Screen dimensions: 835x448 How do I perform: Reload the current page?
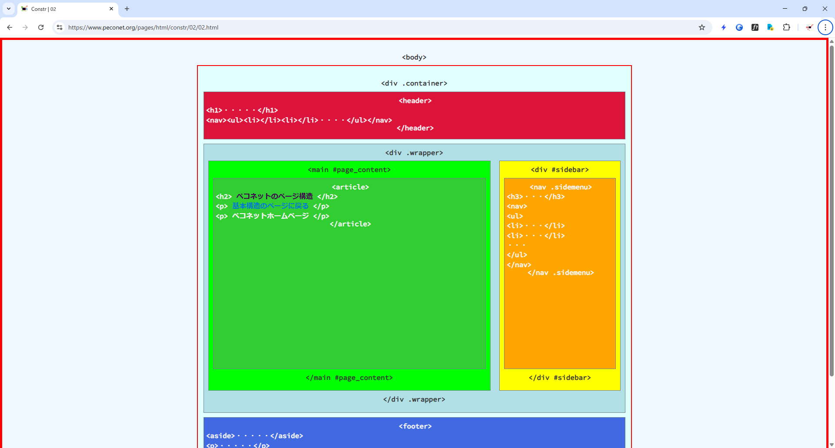pos(41,27)
